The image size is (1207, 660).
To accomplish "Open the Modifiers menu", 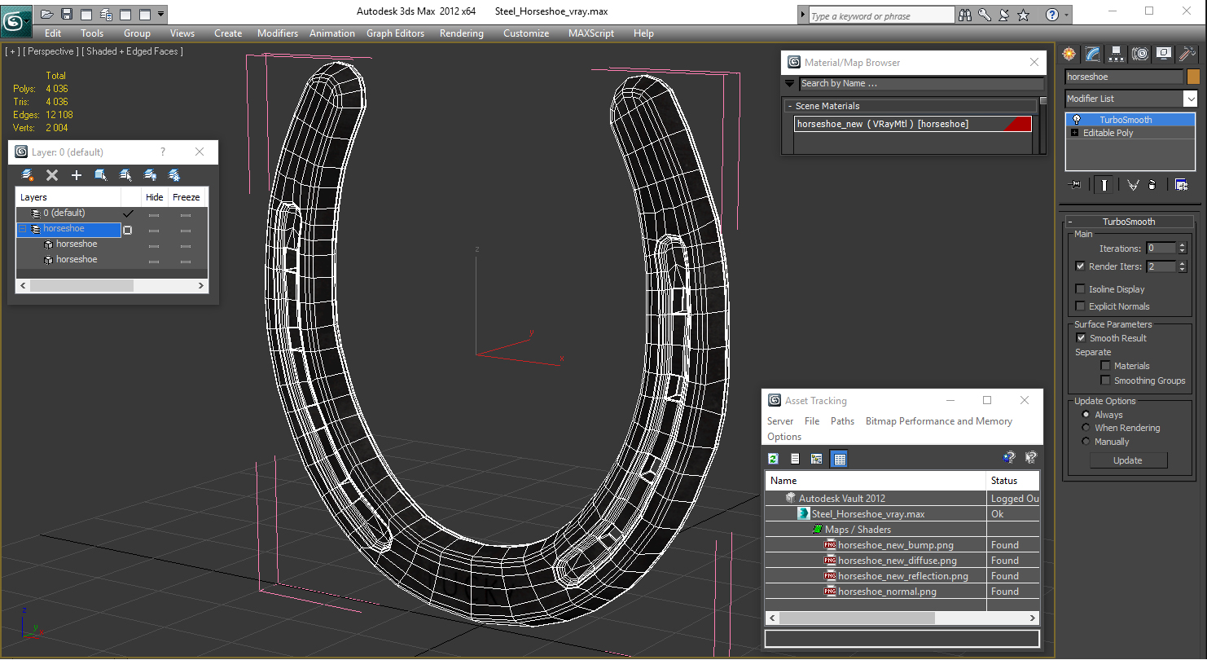I will coord(278,33).
